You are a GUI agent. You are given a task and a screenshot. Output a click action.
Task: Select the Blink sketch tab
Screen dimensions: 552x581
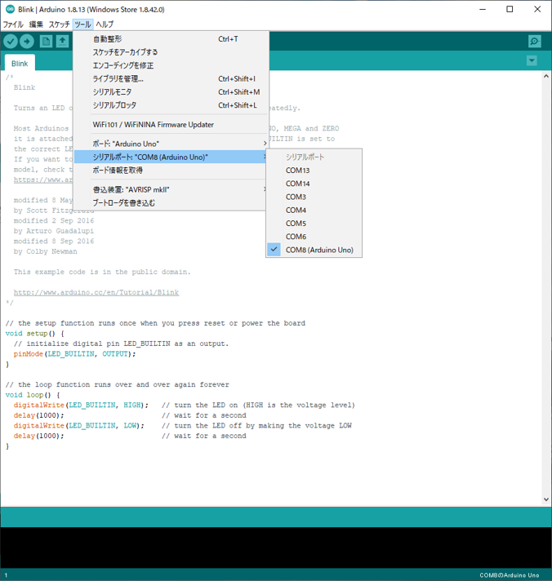pos(20,64)
